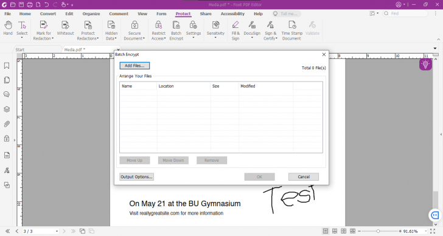This screenshot has height=236, width=443.
Task: Click the lightbulb tips icon
Action: (x=425, y=64)
